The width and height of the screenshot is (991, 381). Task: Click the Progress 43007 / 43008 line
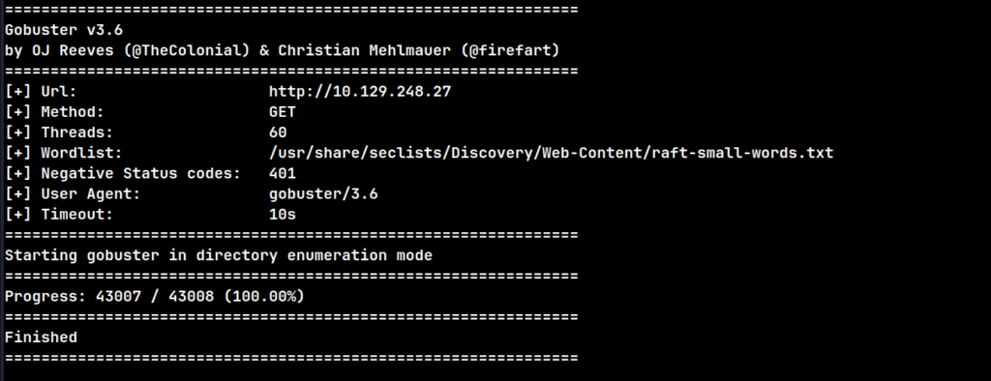[154, 296]
